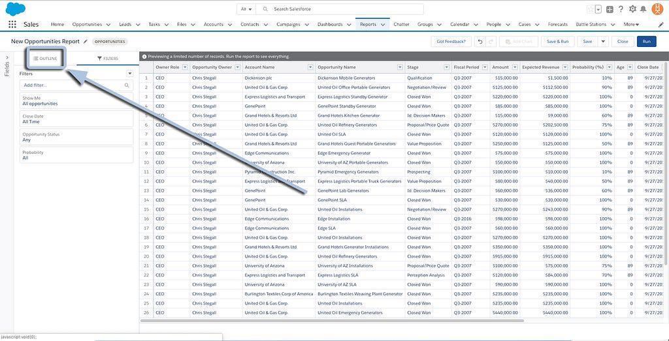Open the App Launcher grid icon
The width and height of the screenshot is (669, 341).
[x=12, y=24]
